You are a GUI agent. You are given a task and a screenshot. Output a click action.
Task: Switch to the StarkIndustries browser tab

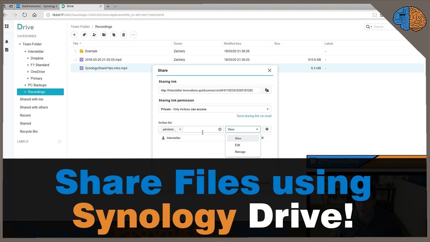tap(37, 6)
